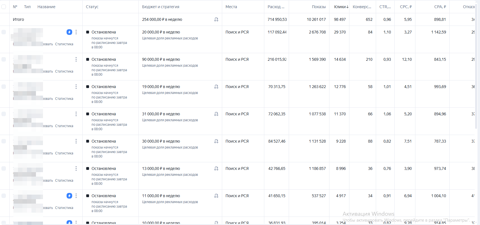Viewport: 480px width, 225px height.
Task: Click the vertical scrollbar on the right edge
Action: 476,65
